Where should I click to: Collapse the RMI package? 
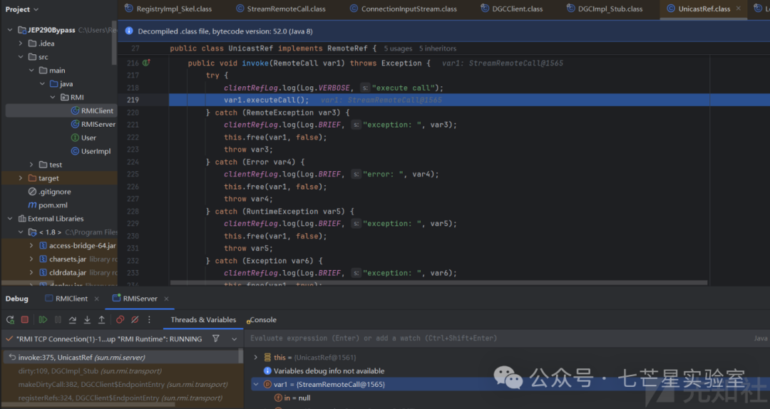pos(53,97)
